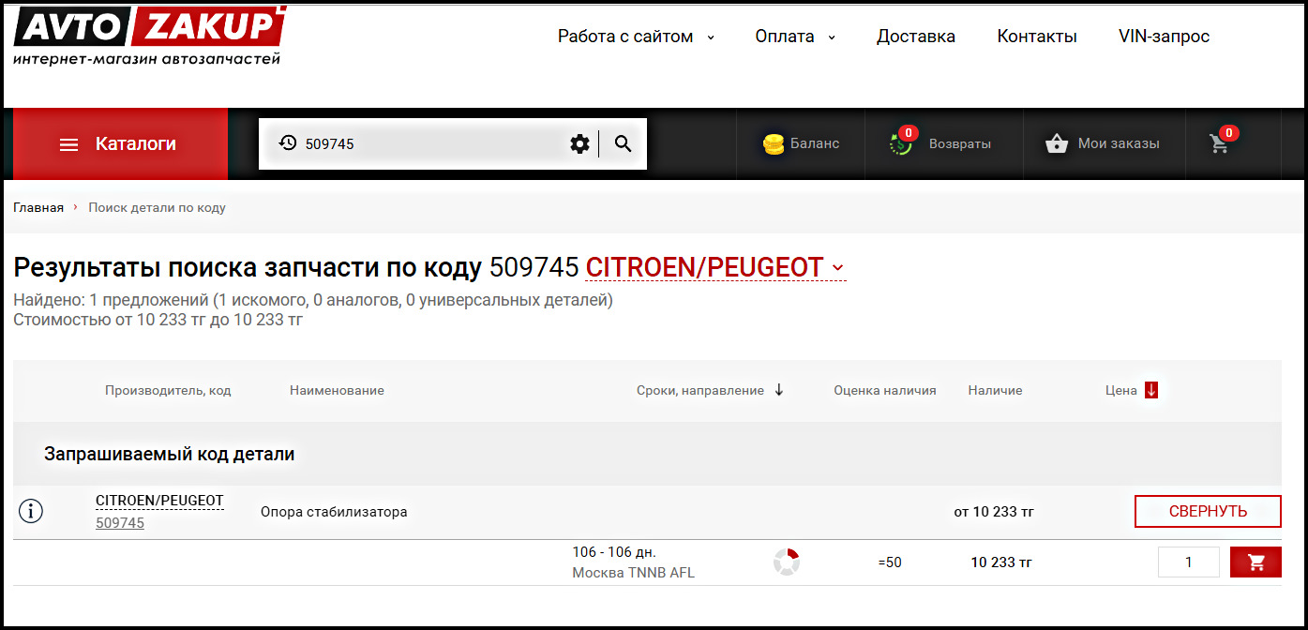This screenshot has height=630, width=1308.
Task: Sort by delivery time arrow
Action: coord(779,390)
